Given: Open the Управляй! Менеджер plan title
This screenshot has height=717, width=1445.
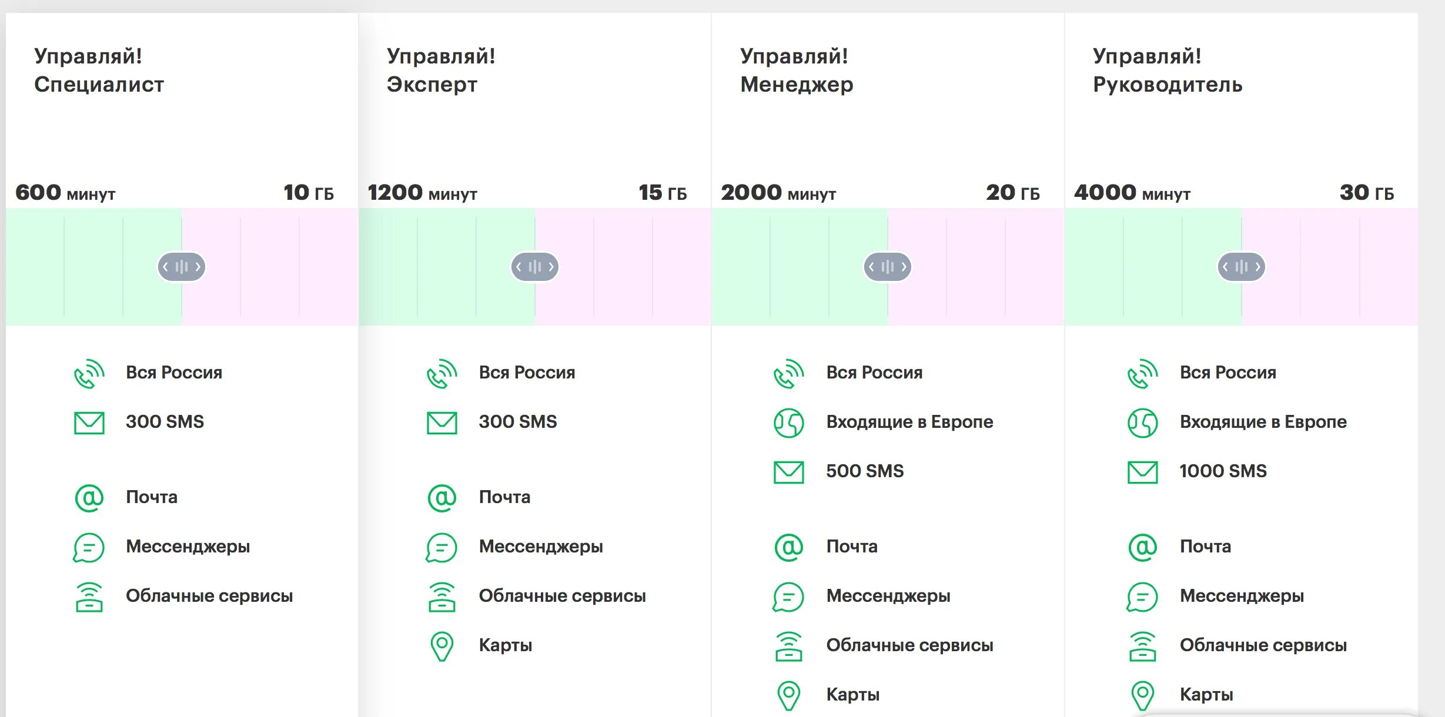Looking at the screenshot, I should tap(797, 71).
